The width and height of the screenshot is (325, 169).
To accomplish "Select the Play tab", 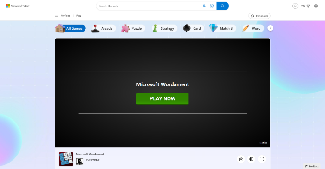I will [x=79, y=16].
